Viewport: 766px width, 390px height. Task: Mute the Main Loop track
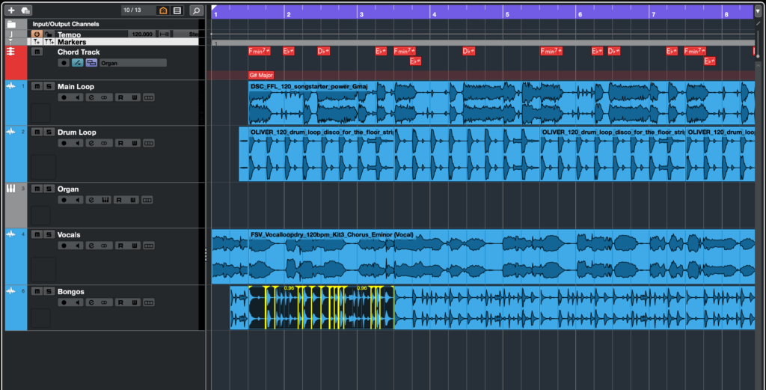37,87
